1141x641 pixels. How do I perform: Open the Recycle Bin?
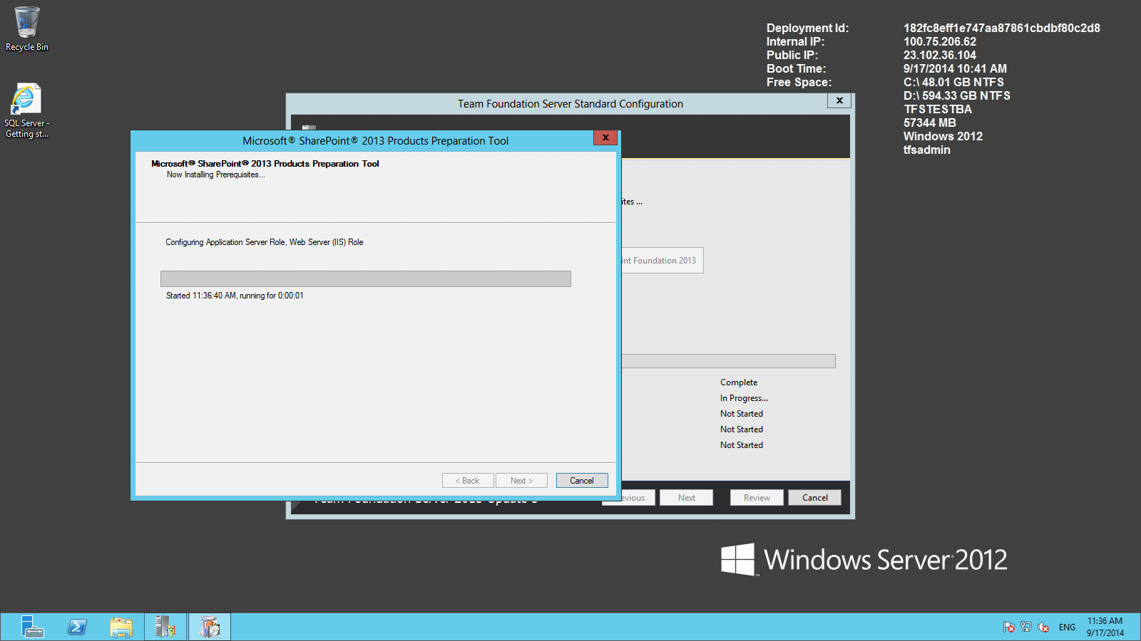pos(26,21)
